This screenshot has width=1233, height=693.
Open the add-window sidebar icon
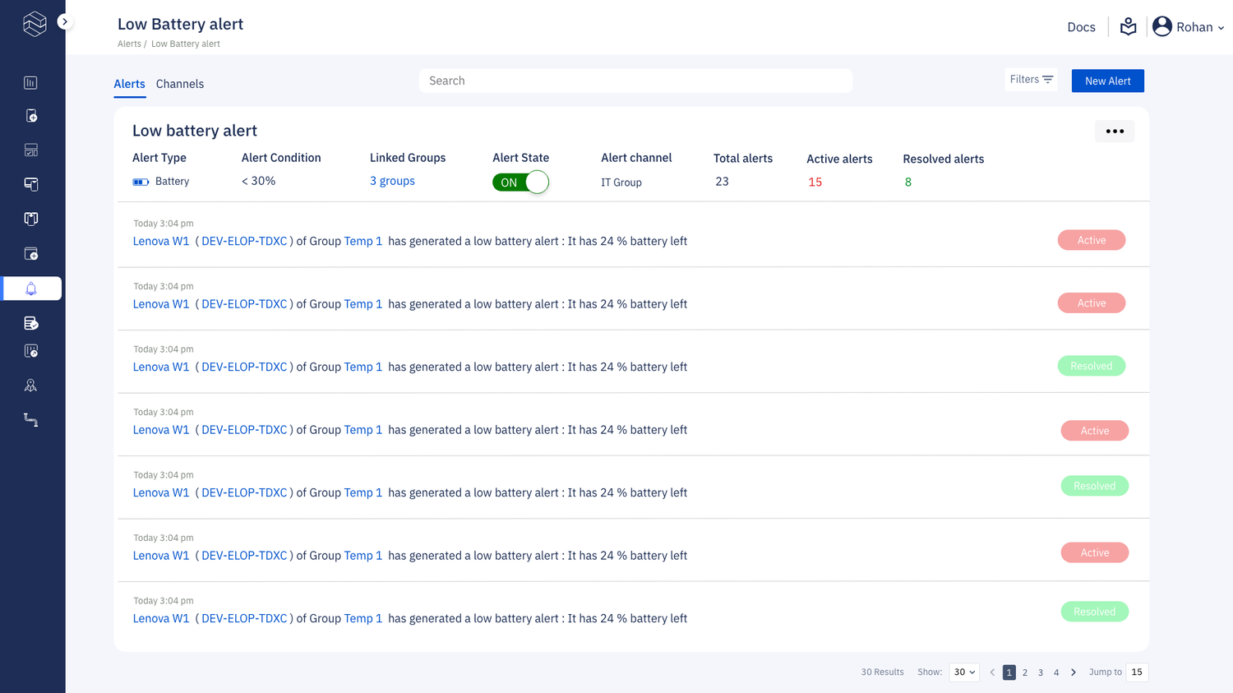point(30,253)
